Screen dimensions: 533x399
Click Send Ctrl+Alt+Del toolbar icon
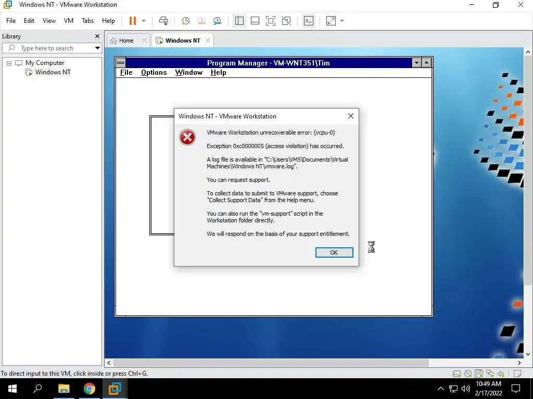(x=163, y=21)
